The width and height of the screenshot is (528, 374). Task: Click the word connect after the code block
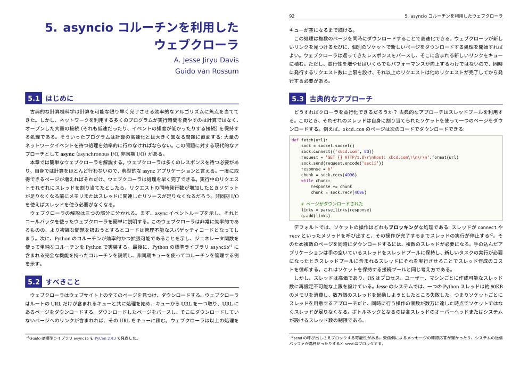[x=487, y=227]
